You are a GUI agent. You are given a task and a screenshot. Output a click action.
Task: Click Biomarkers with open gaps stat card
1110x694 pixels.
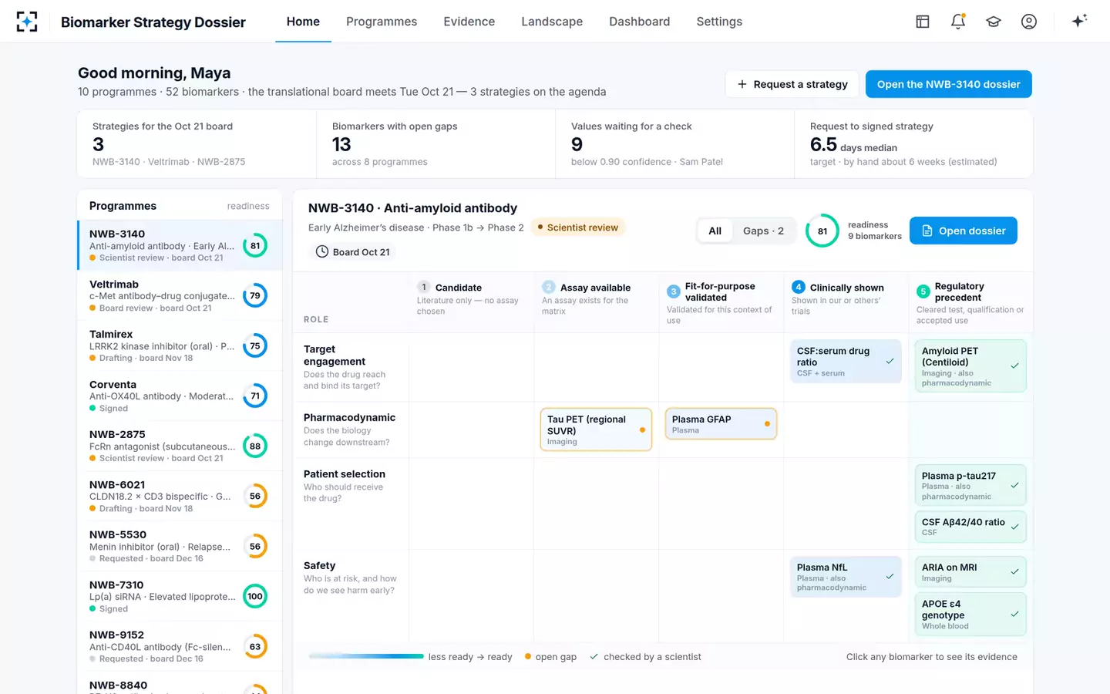[x=436, y=144]
